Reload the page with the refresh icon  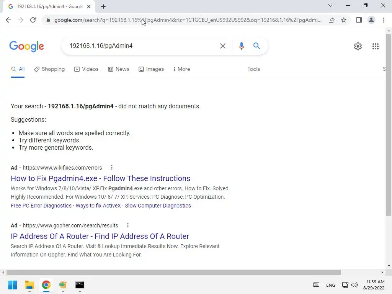[x=33, y=20]
